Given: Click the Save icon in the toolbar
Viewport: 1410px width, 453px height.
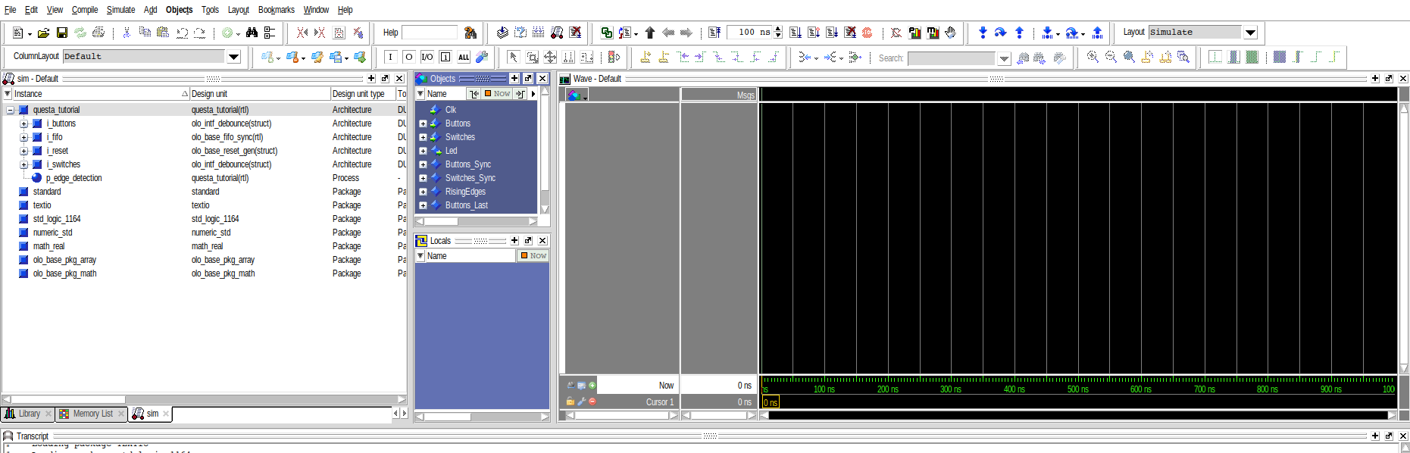Looking at the screenshot, I should tap(62, 33).
